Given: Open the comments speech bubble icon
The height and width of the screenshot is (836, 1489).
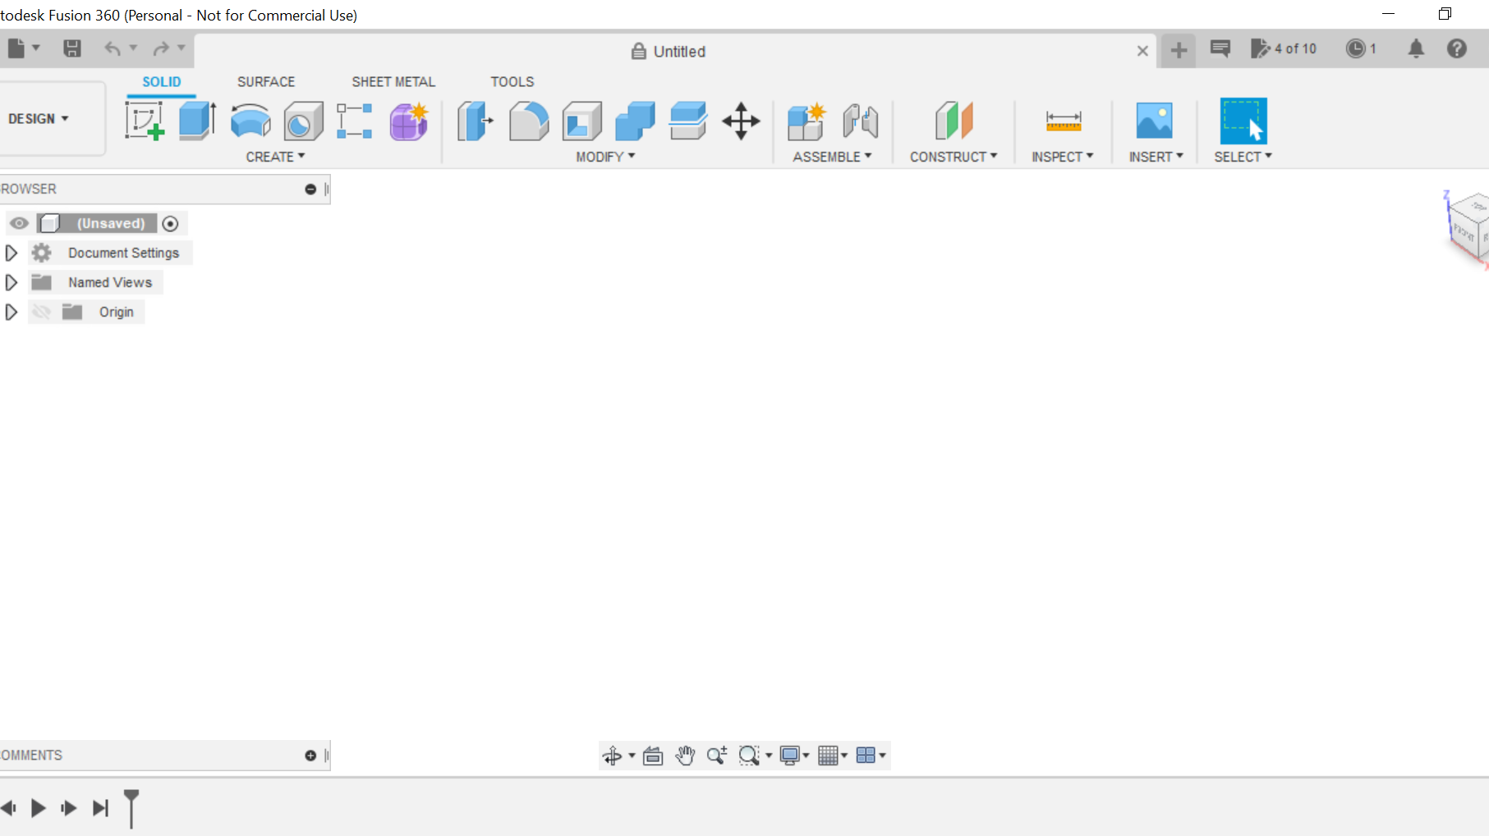Looking at the screenshot, I should 1220,48.
